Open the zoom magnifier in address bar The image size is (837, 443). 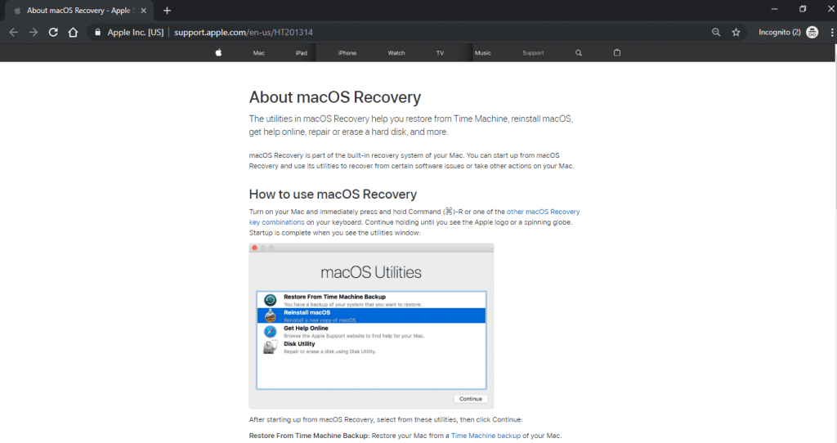point(716,33)
